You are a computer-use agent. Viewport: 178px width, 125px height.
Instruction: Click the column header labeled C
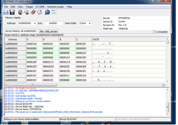click(x=84, y=39)
